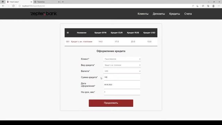This screenshot has height=125, width=222.
Task: Click the Сумма кредита* field label
Action: [89, 77]
